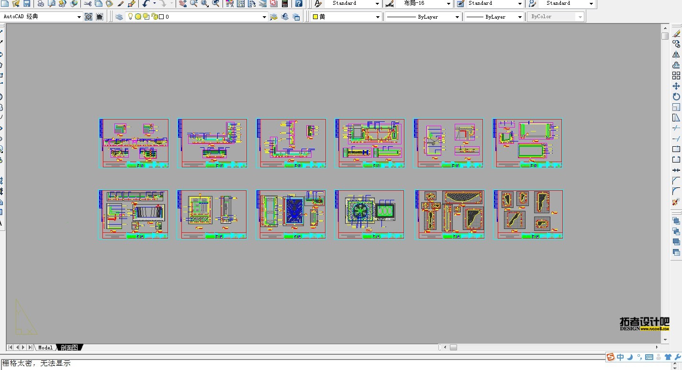Expand the Undo history dropdown arrow

154,4
